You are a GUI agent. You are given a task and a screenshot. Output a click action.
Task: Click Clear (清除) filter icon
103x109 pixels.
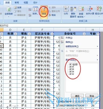(50, 7)
